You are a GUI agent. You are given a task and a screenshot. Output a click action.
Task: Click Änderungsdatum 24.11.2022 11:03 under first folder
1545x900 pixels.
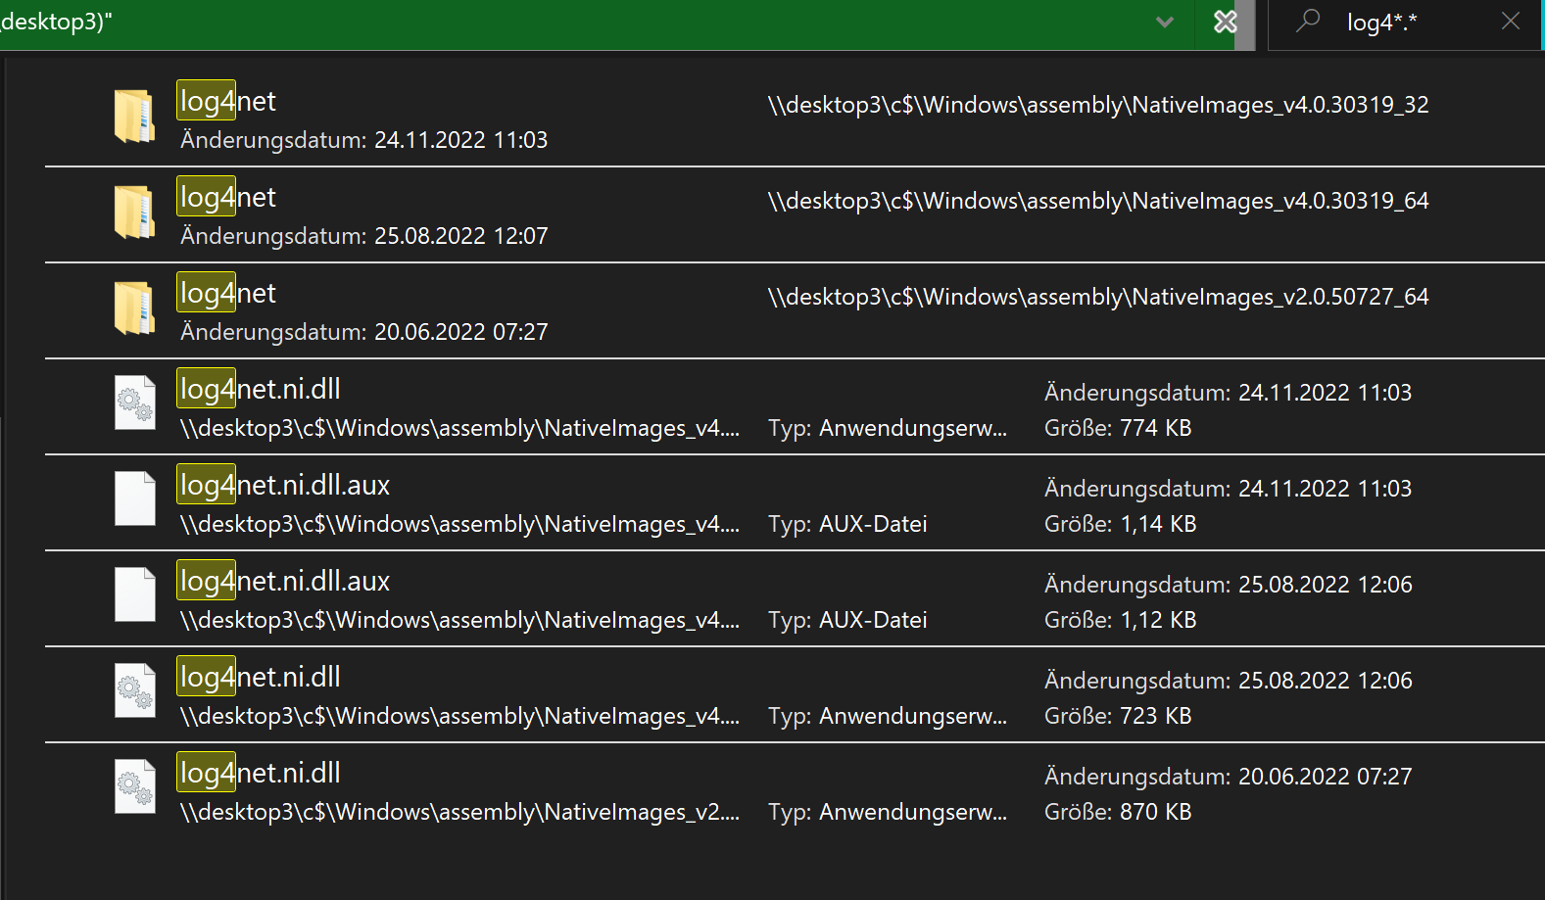coord(363,140)
